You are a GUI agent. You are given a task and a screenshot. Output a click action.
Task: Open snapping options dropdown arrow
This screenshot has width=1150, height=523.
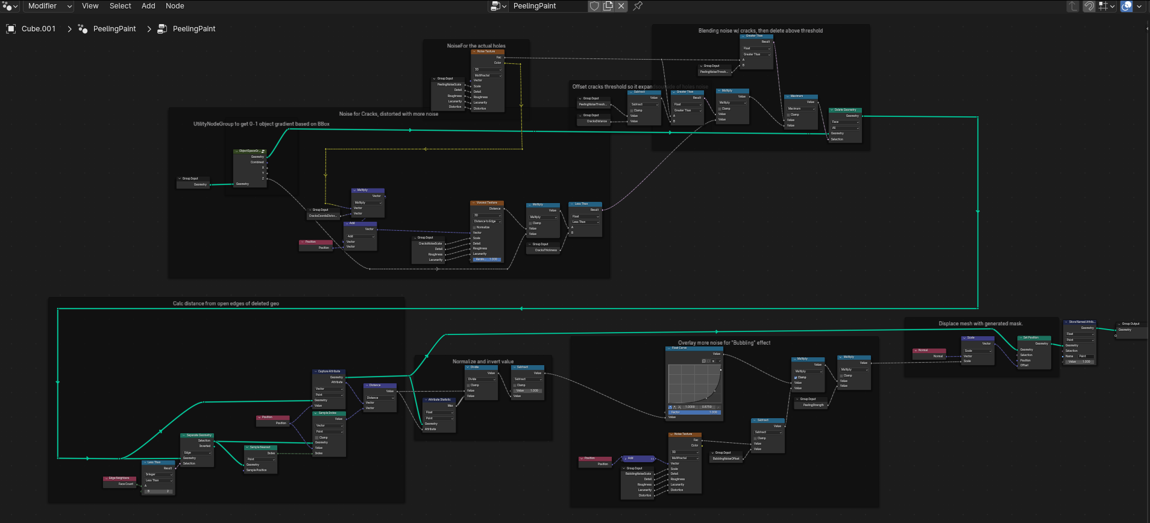pyautogui.click(x=1113, y=6)
